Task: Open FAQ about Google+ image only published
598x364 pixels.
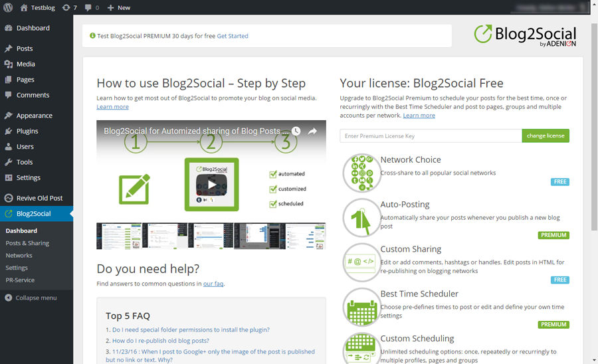Action: (x=210, y=355)
